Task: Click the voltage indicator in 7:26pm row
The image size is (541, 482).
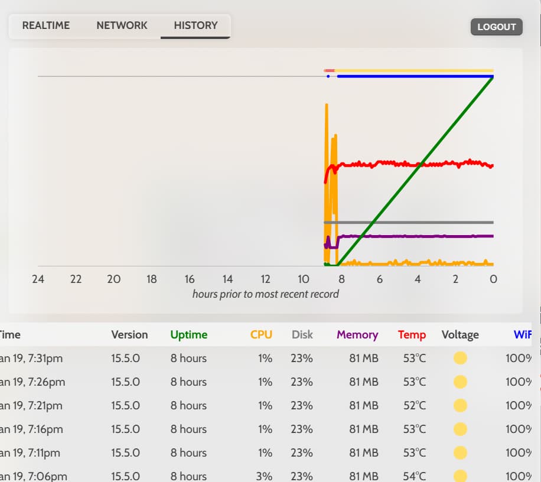Action: (460, 382)
